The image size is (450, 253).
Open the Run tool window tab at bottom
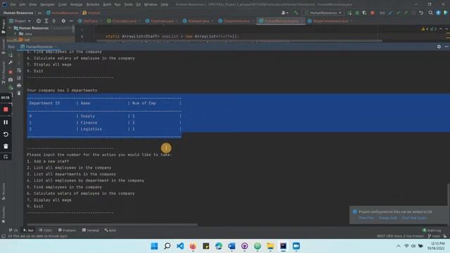(28, 230)
